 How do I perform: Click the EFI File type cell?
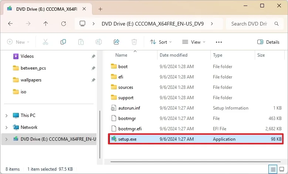point(220,129)
